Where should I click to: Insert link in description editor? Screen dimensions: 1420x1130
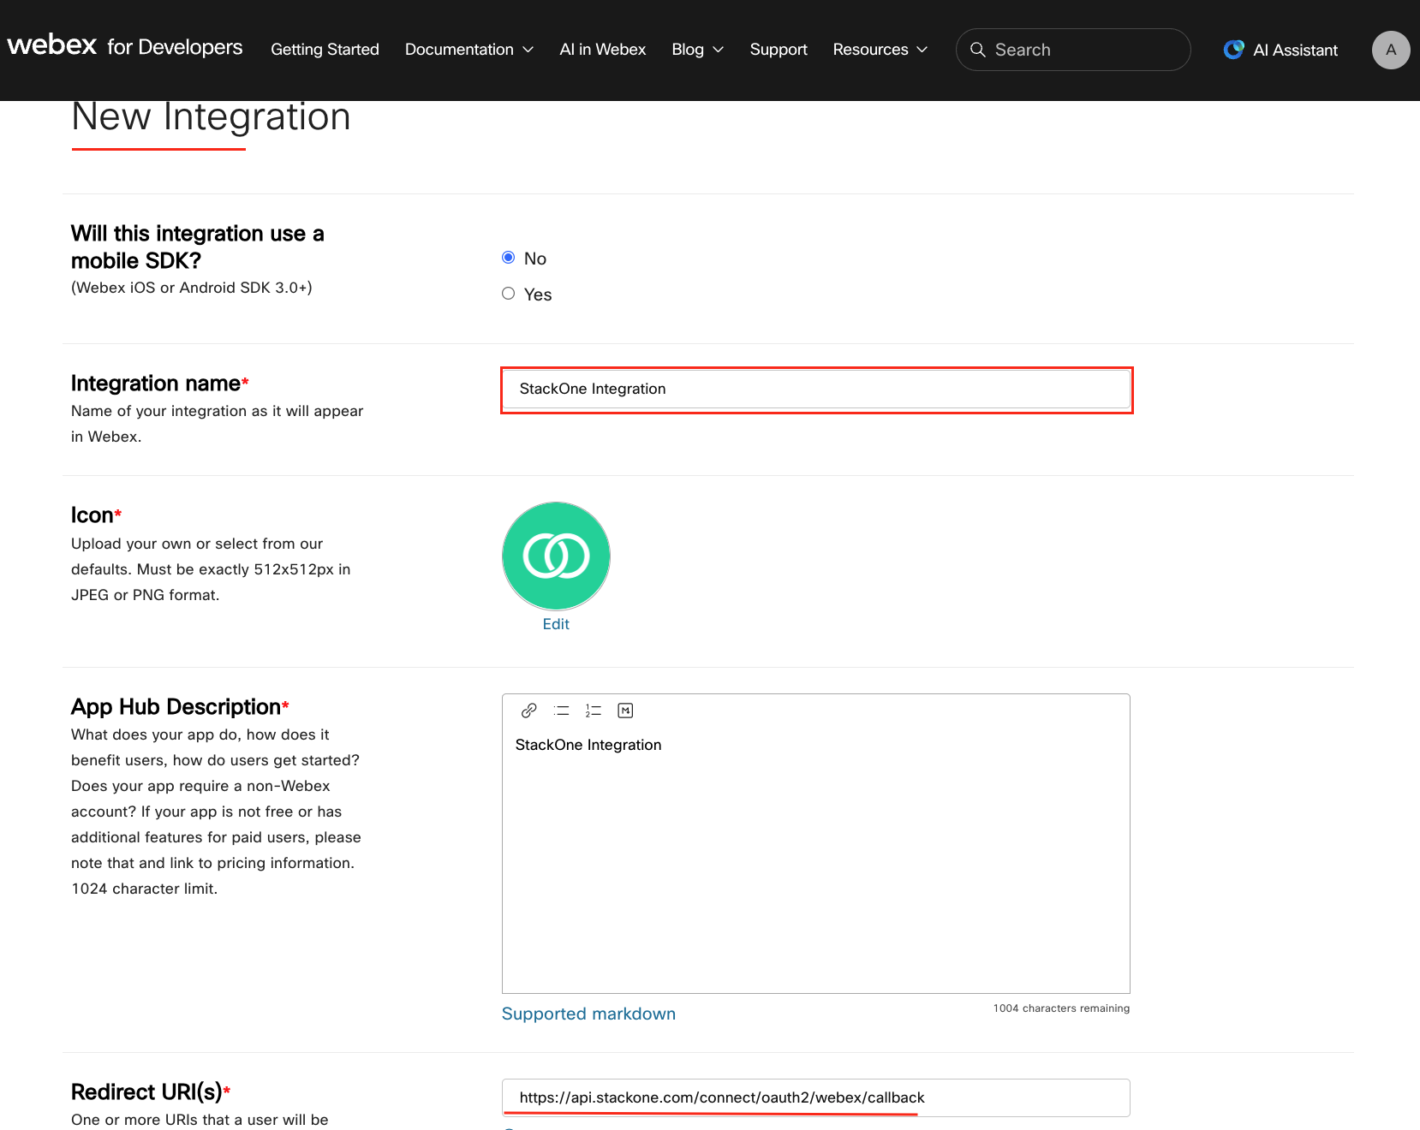pos(528,711)
